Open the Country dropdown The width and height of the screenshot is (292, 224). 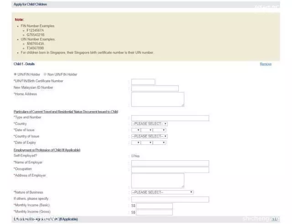149,124
